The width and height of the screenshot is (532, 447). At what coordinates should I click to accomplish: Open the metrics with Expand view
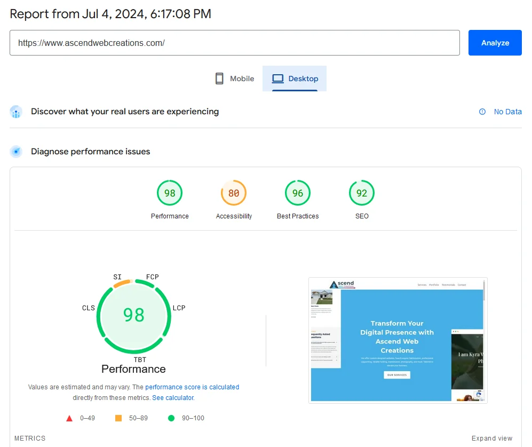(x=492, y=438)
